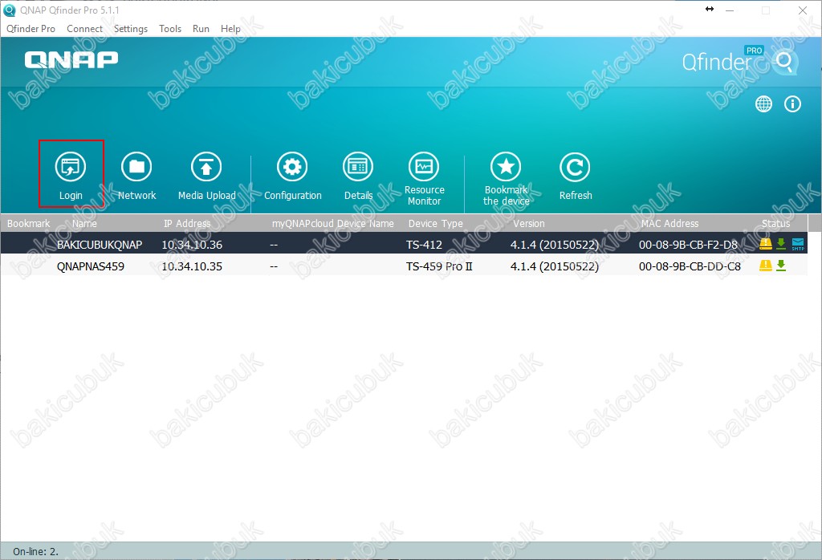This screenshot has height=560, width=822.
Task: Open the Tools menu
Action: pos(170,29)
